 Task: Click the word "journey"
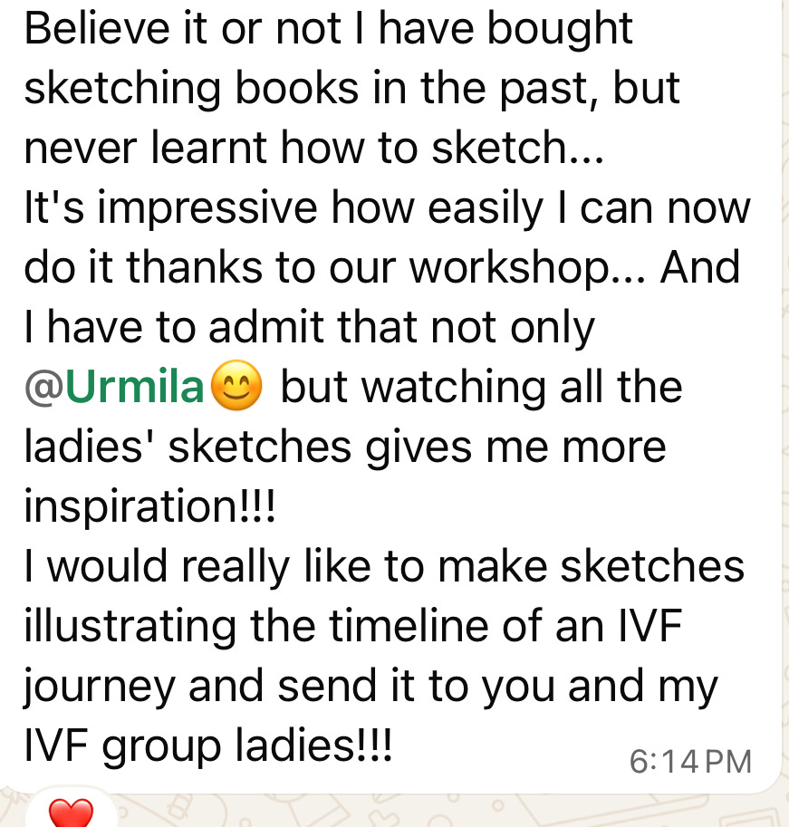(x=99, y=687)
